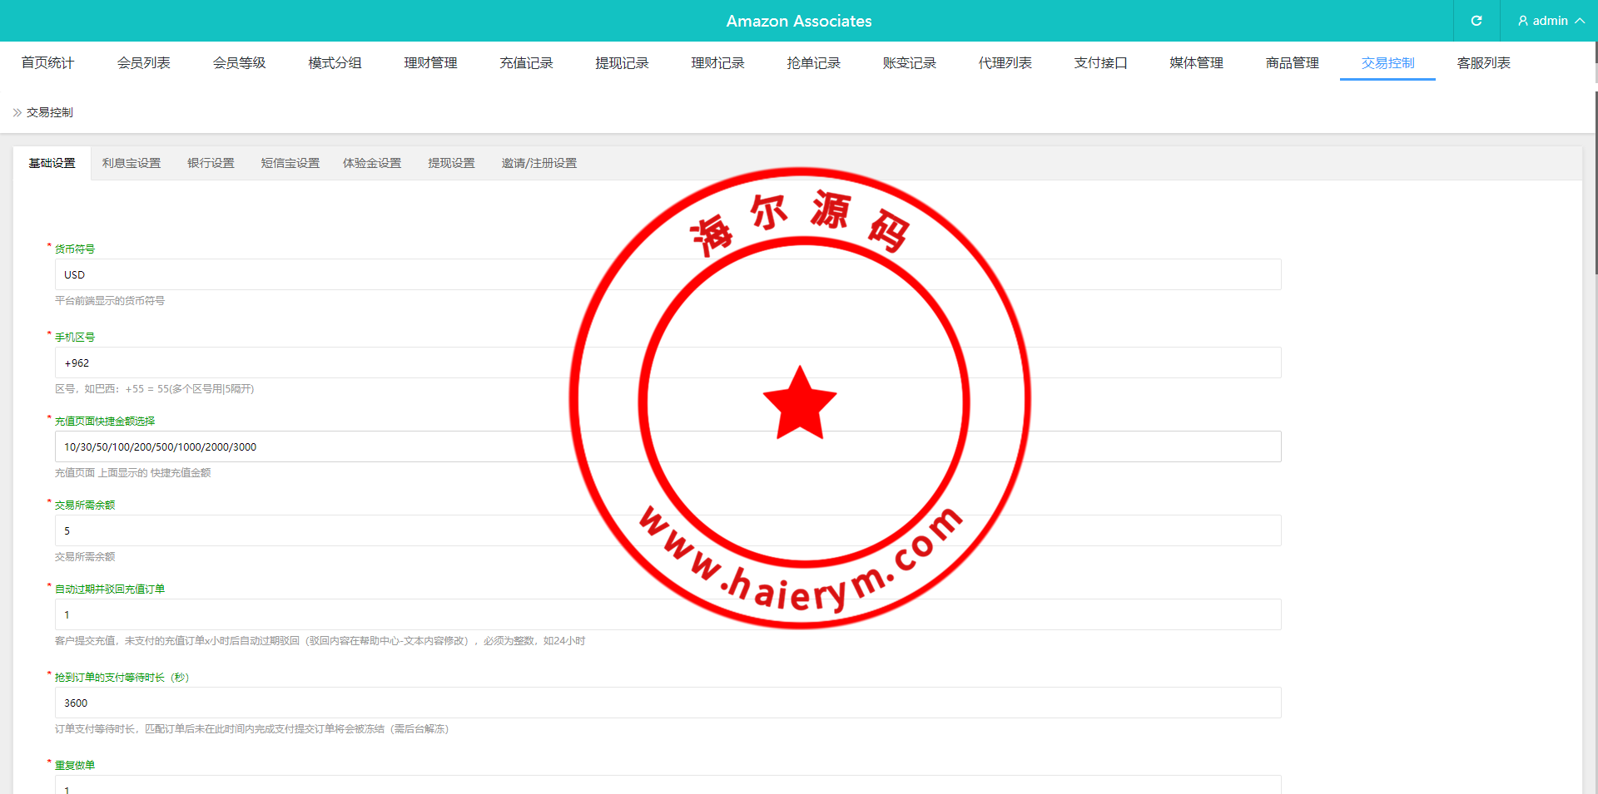Click the 区号，如巴西 hint text
Image resolution: width=1598 pixels, height=794 pixels.
click(x=155, y=389)
